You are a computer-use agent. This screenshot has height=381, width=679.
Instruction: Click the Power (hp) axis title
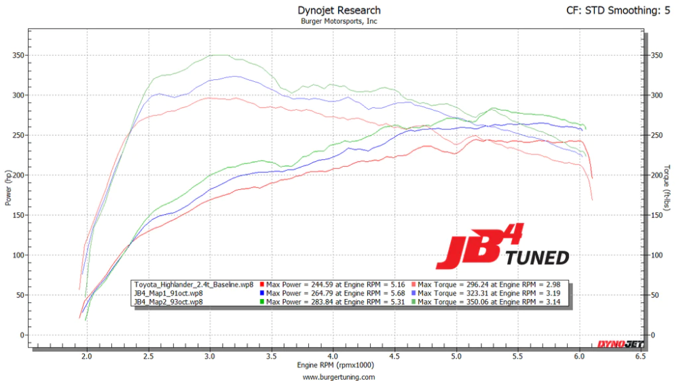[x=8, y=188]
